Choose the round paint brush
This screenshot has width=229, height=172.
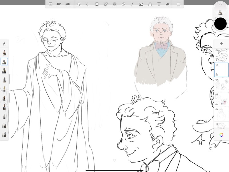4,98
